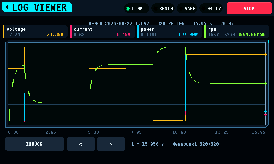Hit the red STOP button
Image resolution: width=274 pixels, height=164 pixels.
point(249,8)
